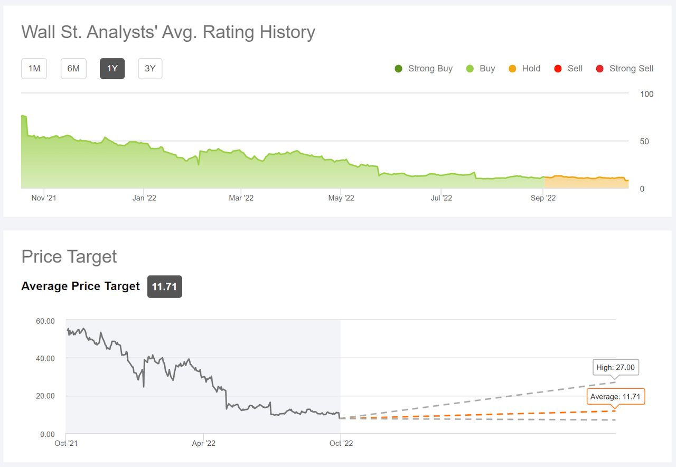Click the Strong Sell legend dot

pos(599,68)
